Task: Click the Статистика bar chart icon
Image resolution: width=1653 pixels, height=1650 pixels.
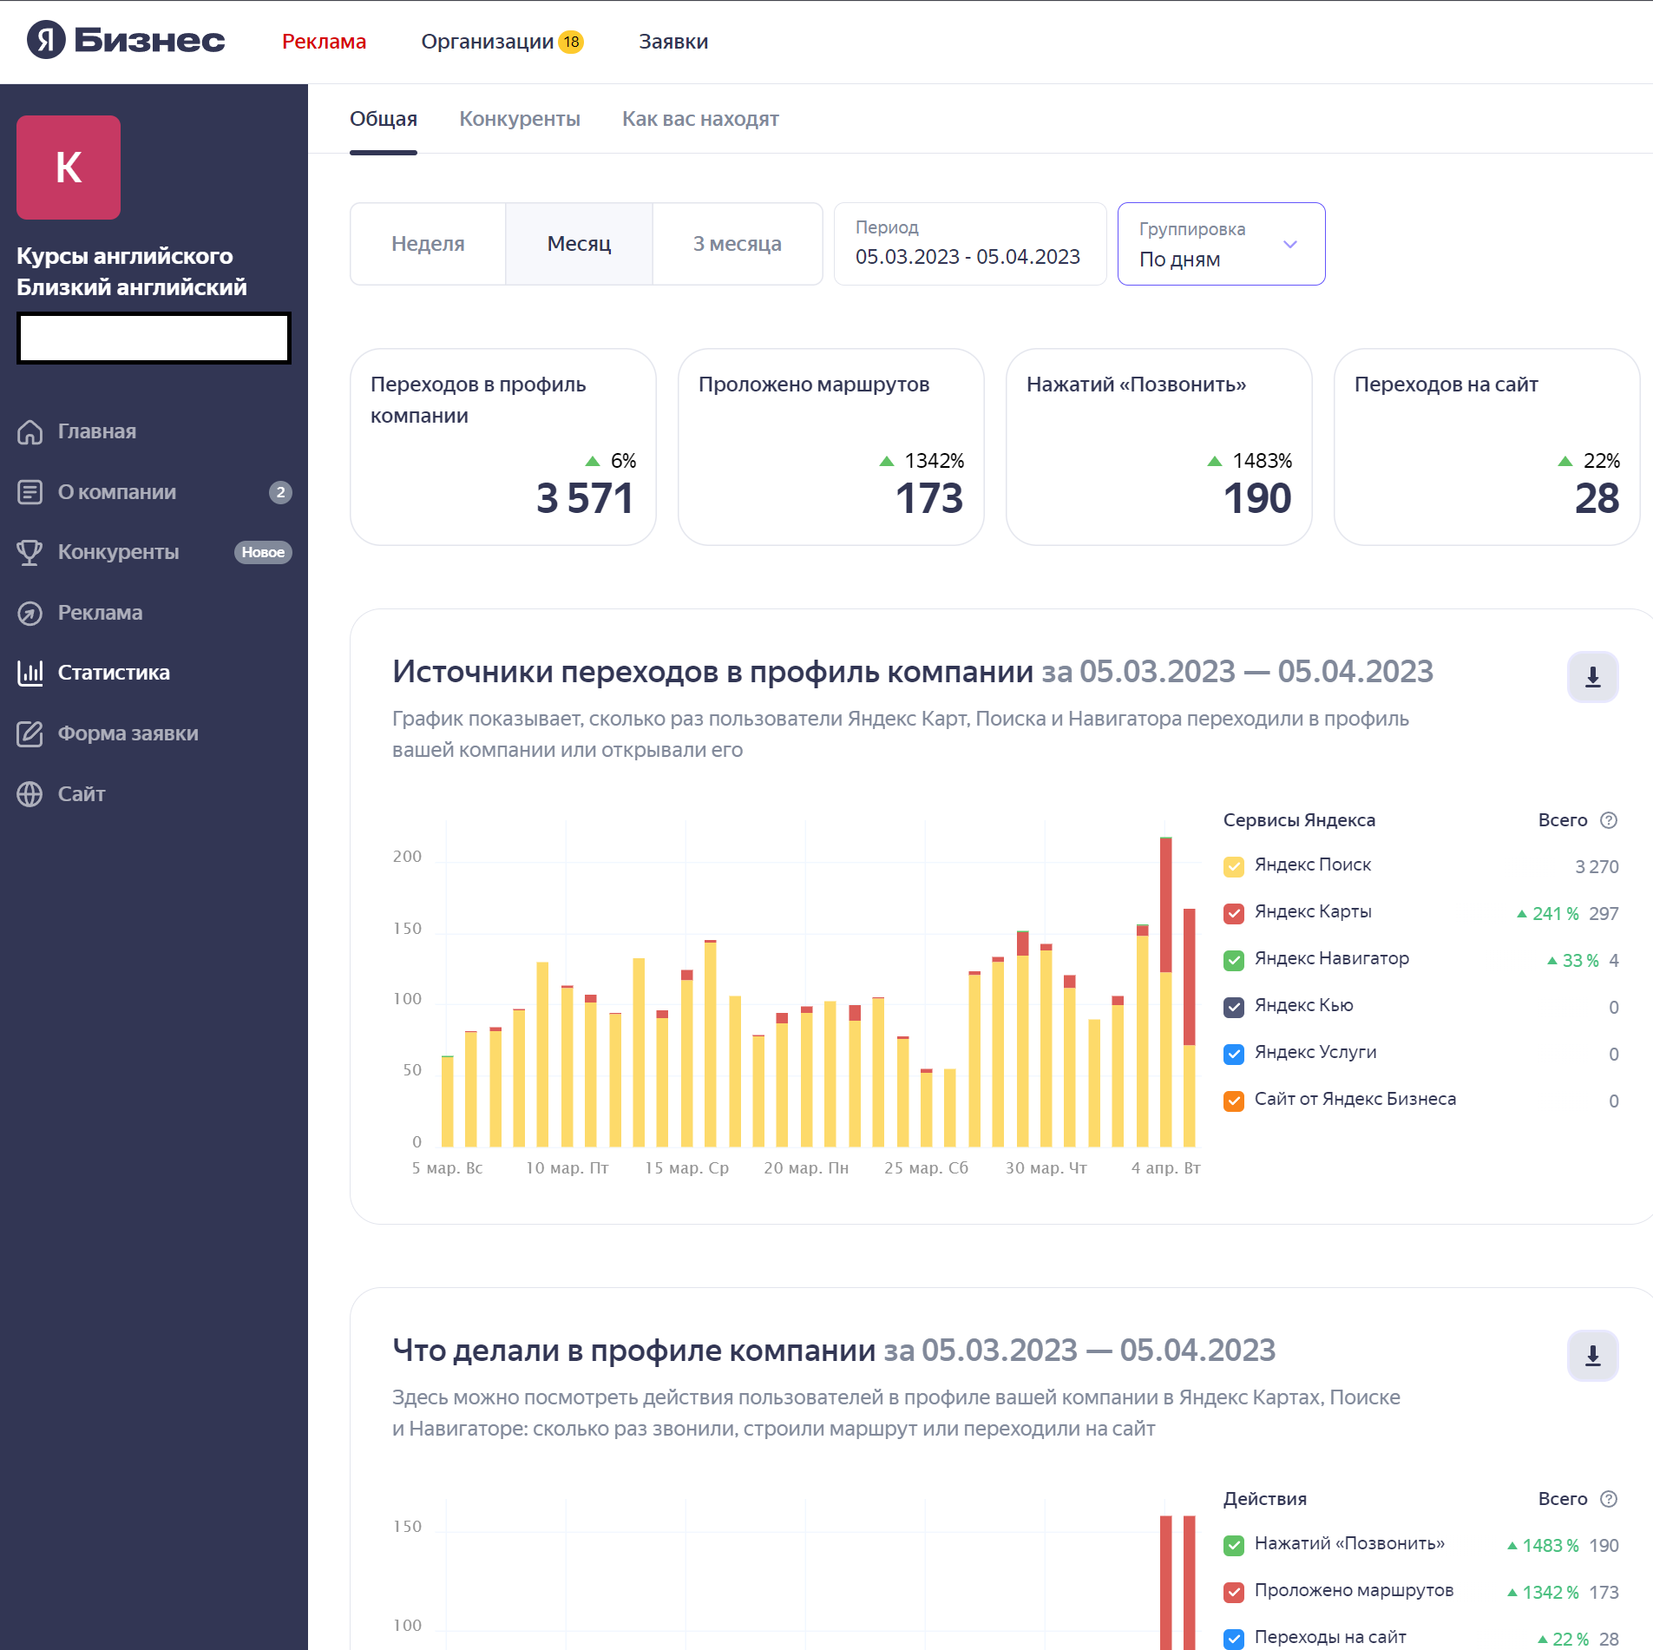Action: (30, 673)
